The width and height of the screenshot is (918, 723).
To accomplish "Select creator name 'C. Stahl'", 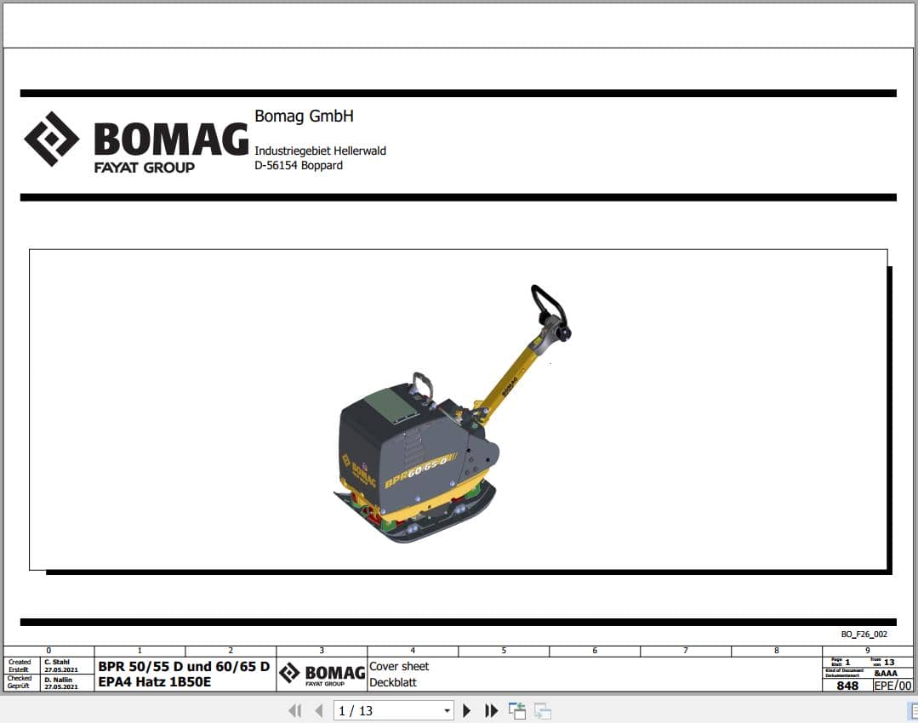I will point(57,662).
